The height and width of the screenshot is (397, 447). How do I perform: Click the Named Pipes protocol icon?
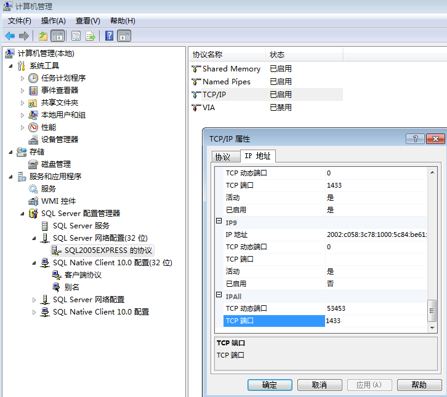coord(196,82)
